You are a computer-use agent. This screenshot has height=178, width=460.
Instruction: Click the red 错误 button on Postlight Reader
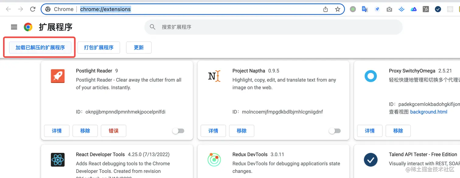(x=113, y=131)
